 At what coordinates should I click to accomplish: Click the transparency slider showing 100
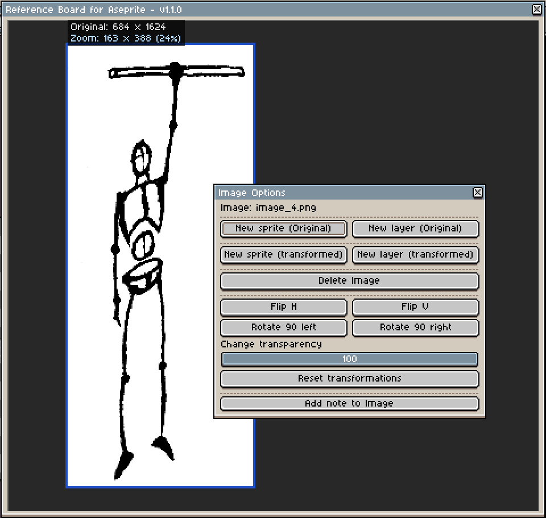(350, 359)
